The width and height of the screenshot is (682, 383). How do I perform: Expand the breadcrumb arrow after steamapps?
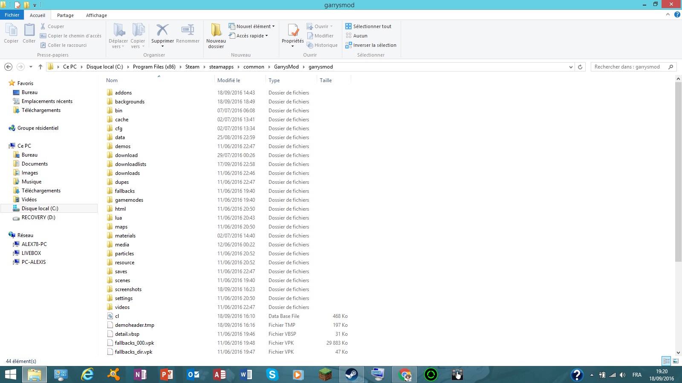pyautogui.click(x=239, y=67)
